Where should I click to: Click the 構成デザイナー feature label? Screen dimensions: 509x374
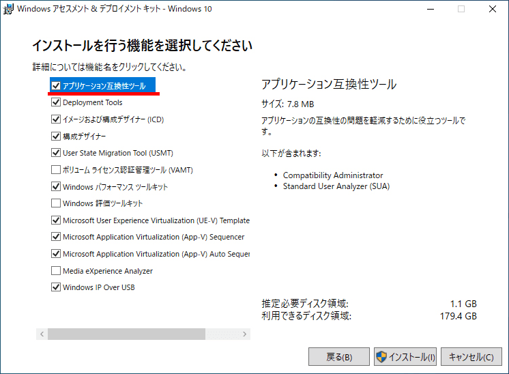coord(84,136)
